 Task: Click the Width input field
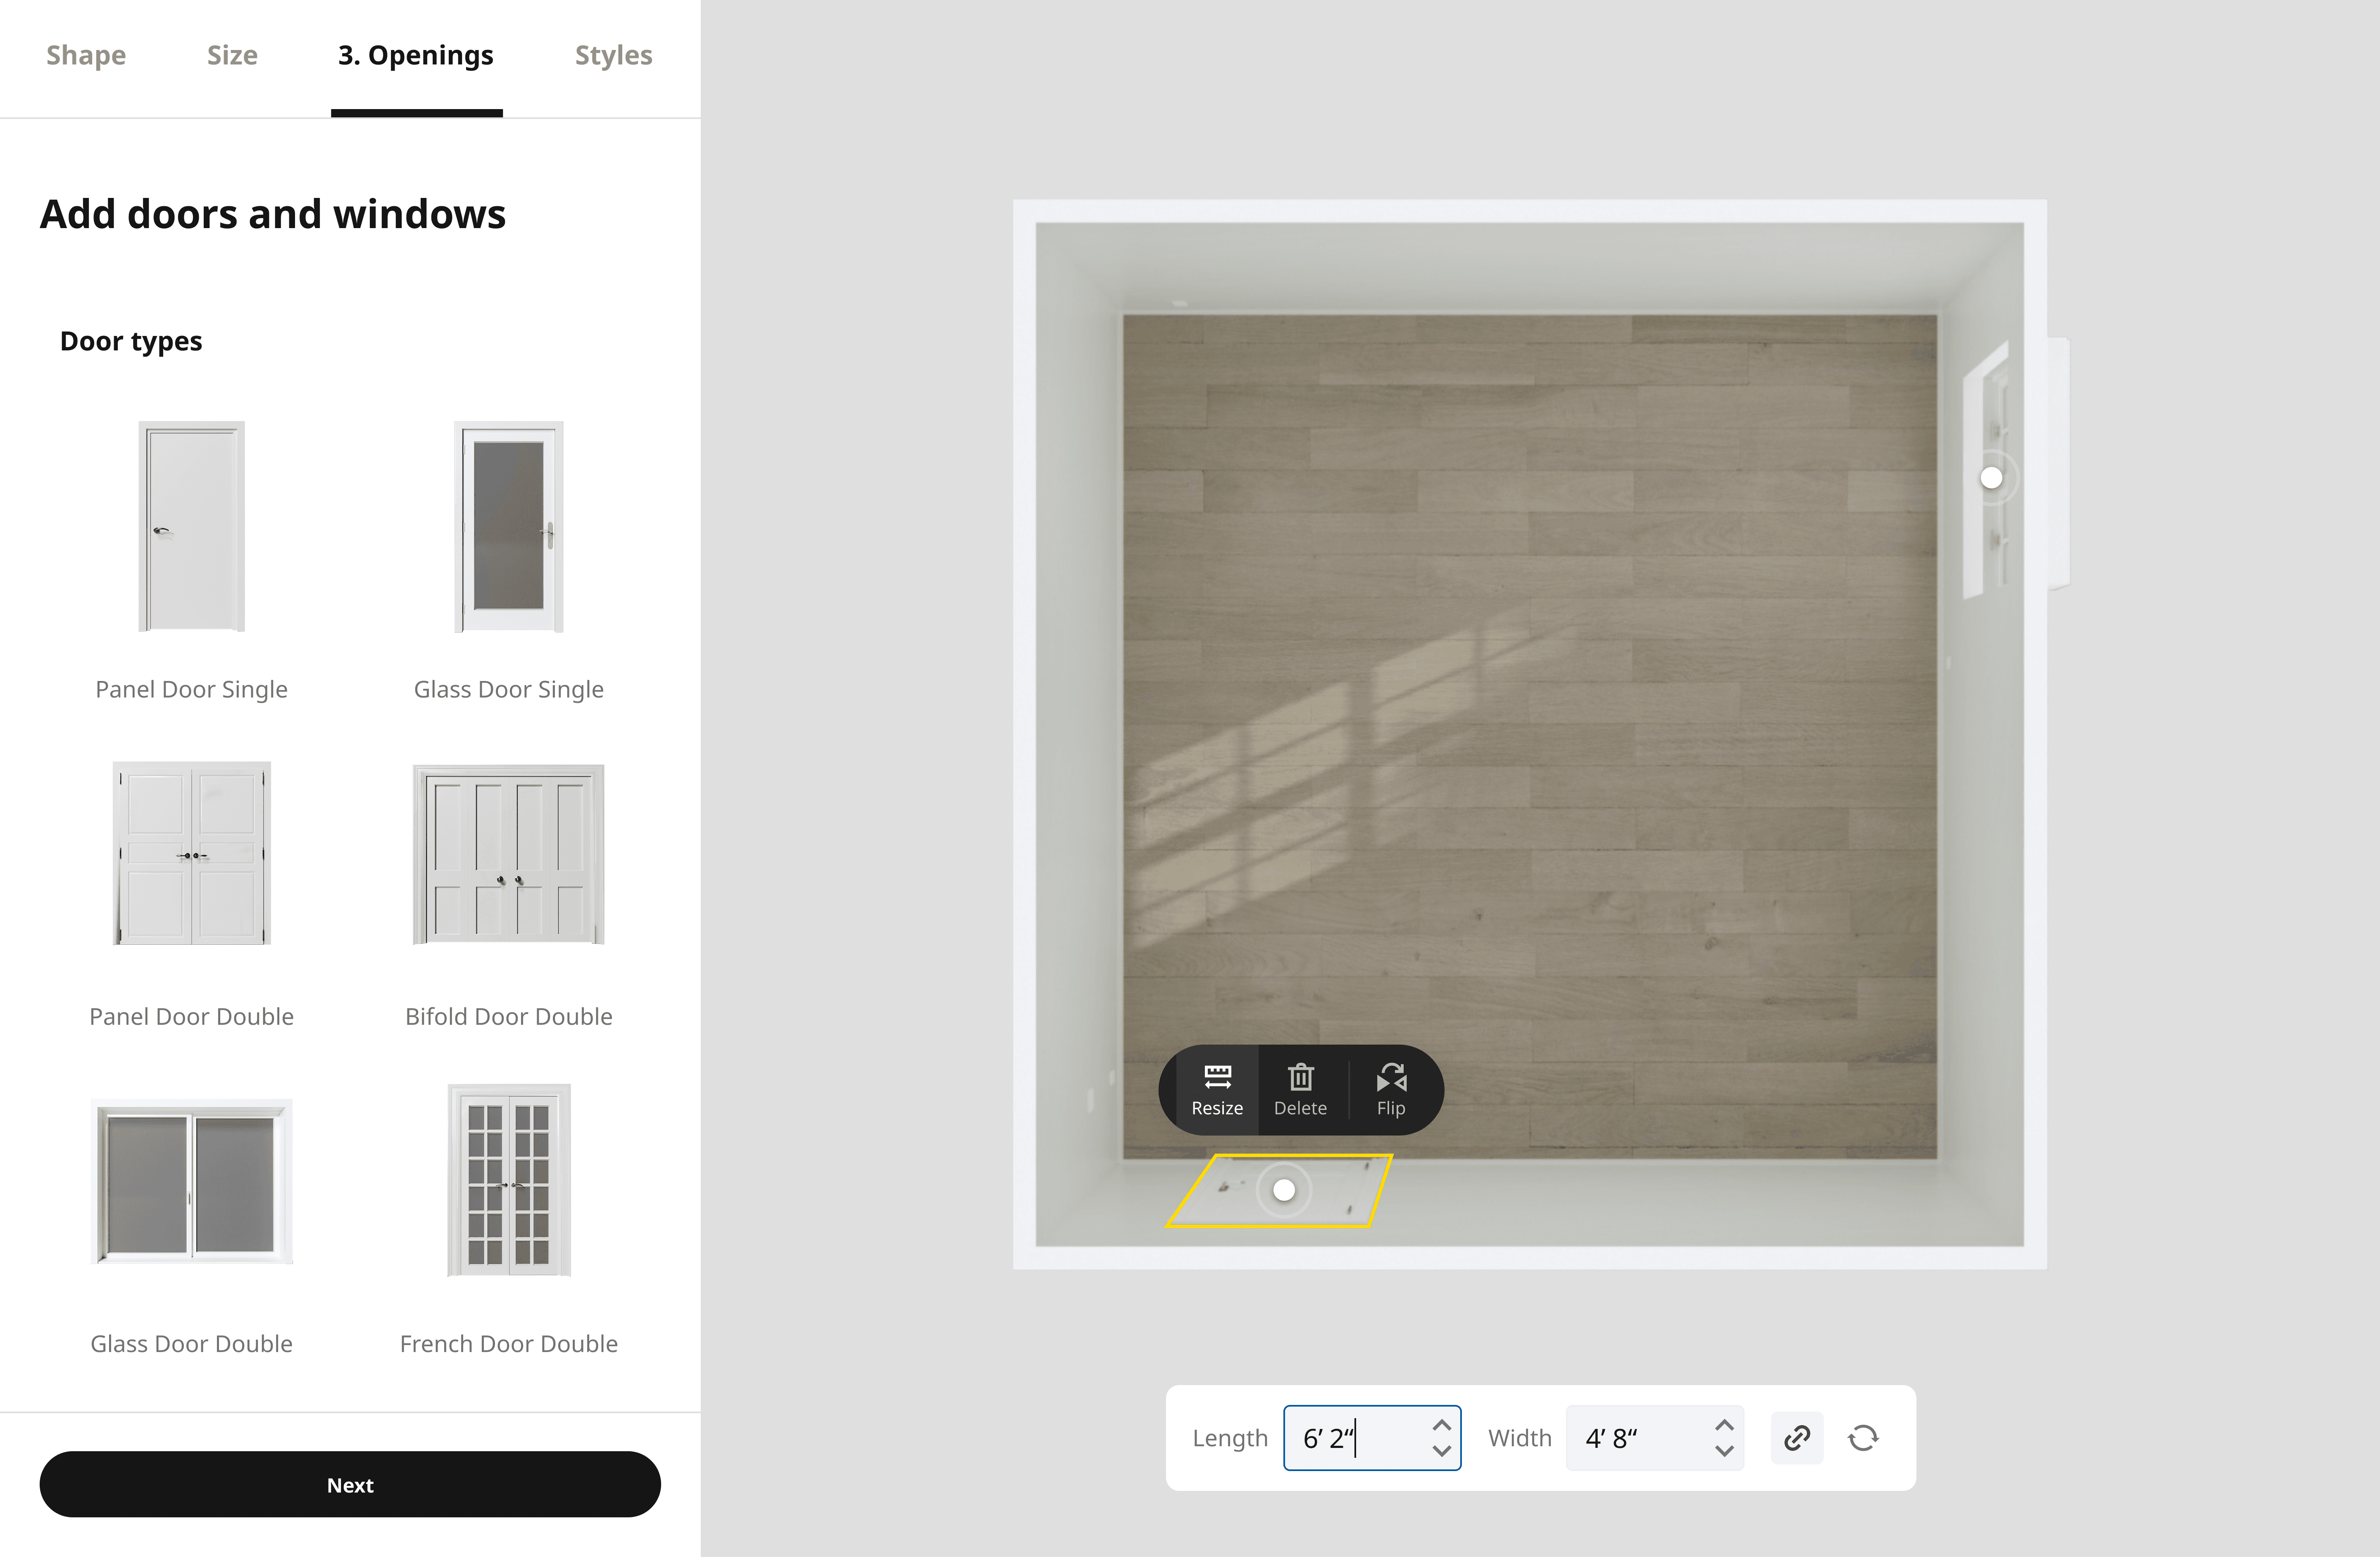(1640, 1438)
